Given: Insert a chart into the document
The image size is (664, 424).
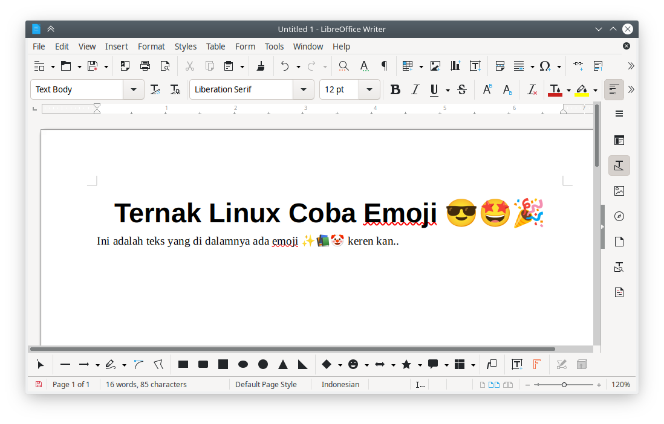Looking at the screenshot, I should (455, 66).
